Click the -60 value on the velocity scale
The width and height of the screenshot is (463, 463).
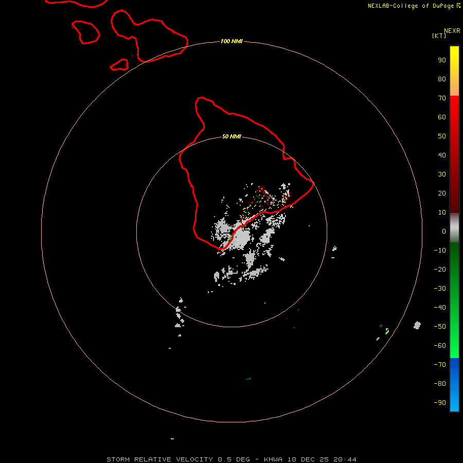[440, 346]
